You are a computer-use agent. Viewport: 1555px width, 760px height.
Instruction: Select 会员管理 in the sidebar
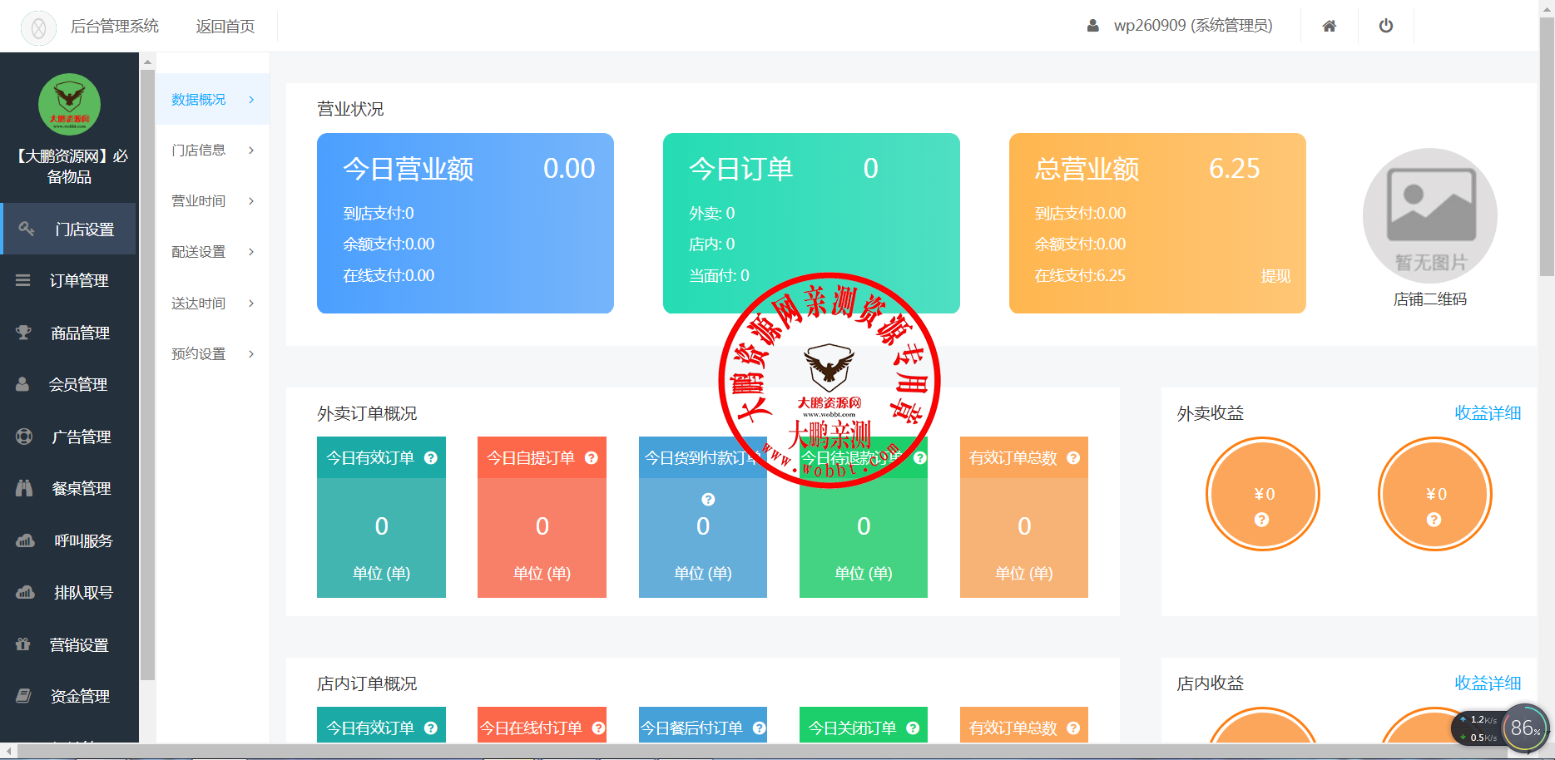78,384
